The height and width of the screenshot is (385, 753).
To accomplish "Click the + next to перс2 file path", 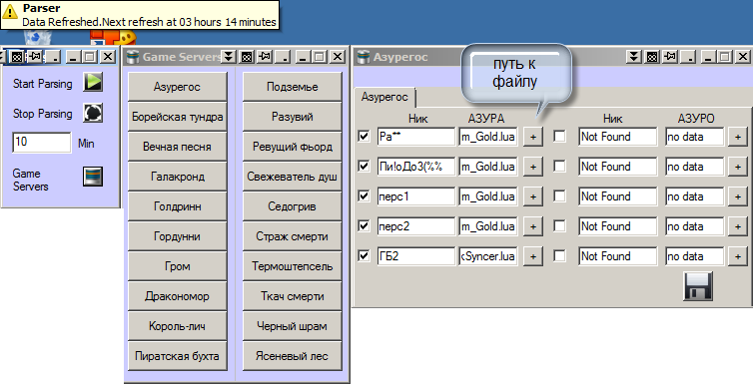I will click(532, 226).
